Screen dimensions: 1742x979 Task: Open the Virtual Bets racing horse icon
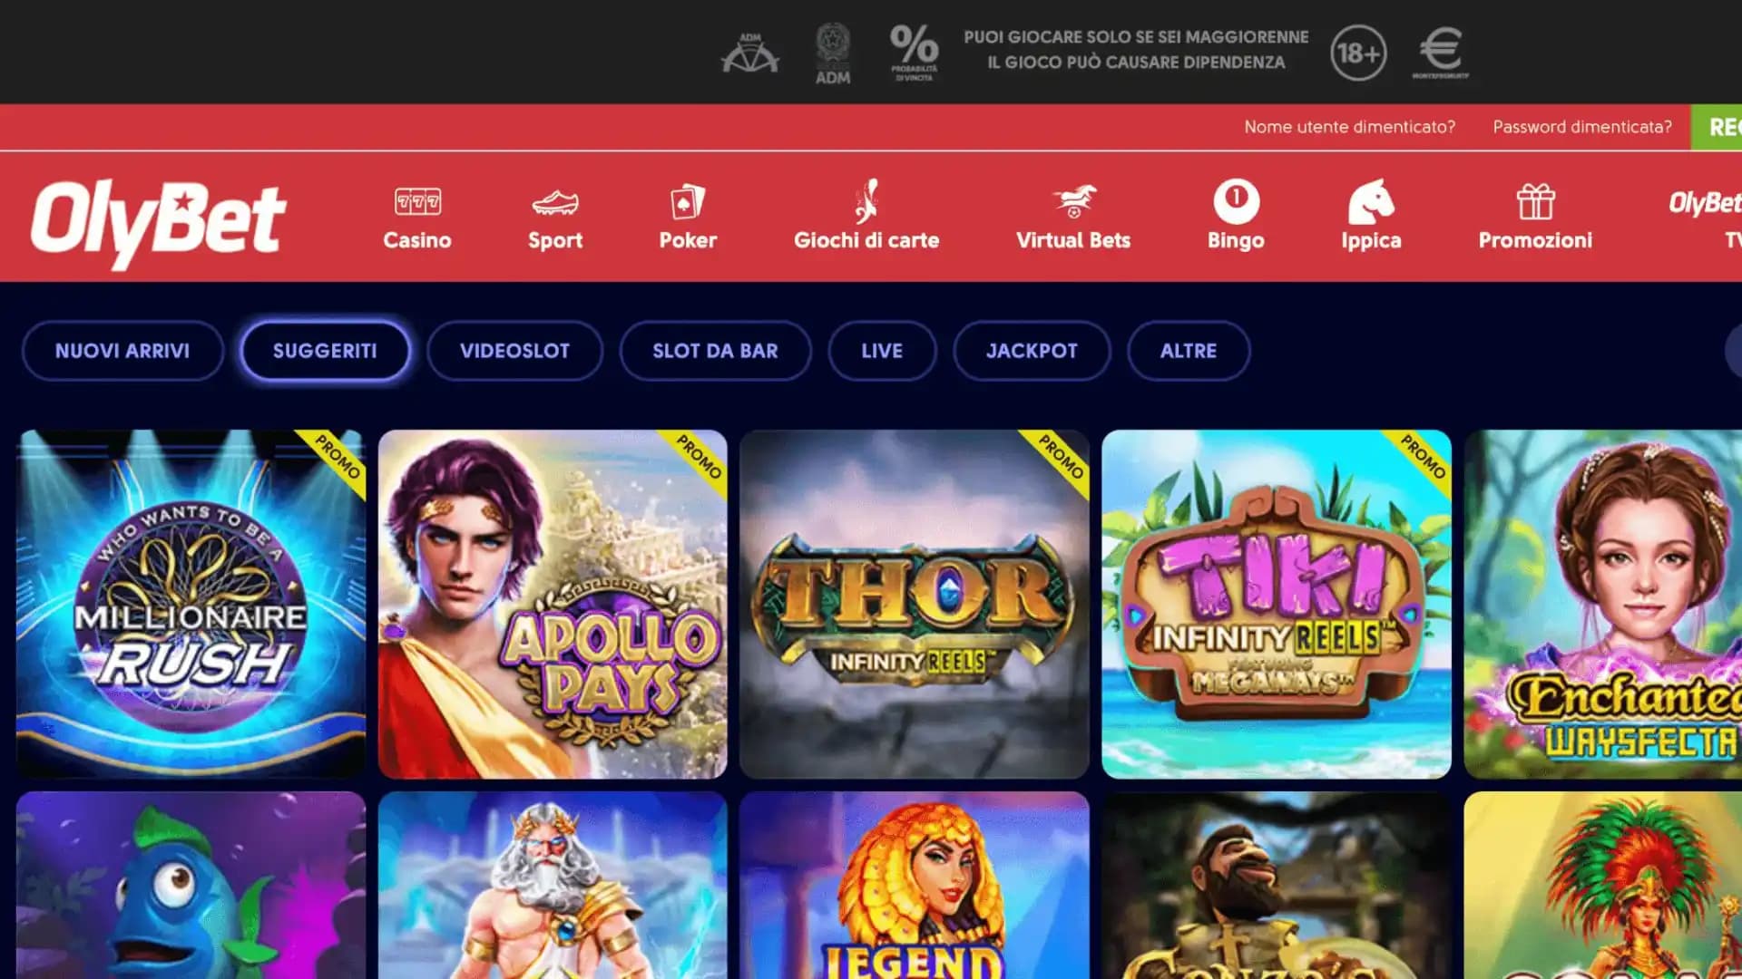coord(1073,201)
